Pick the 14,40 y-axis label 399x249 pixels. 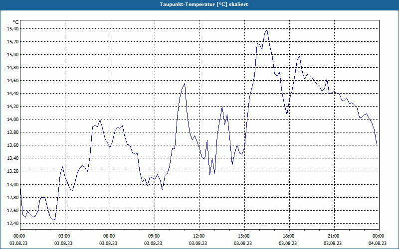[x=13, y=94]
